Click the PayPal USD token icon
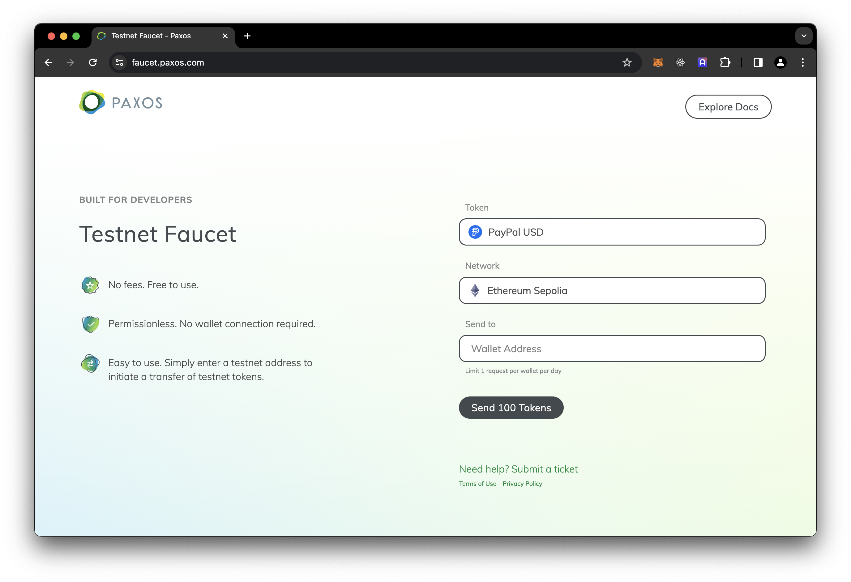The width and height of the screenshot is (851, 582). 475,232
